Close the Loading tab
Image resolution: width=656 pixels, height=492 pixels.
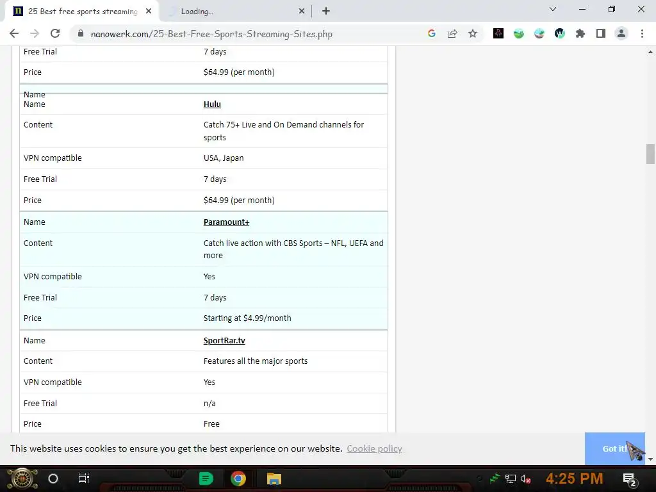click(302, 12)
